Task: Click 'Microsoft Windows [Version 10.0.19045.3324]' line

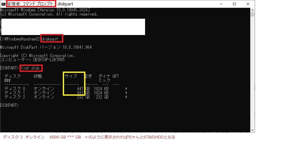Action: coord(45,10)
